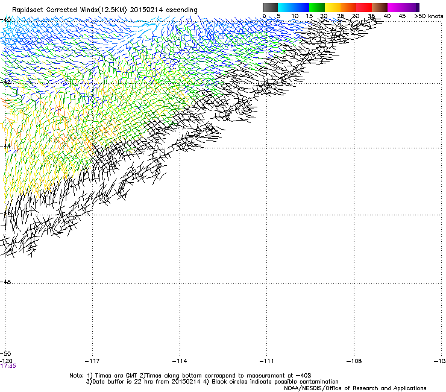The image size is (446, 392).
Task: Click the 'Data buffer is 22 hrs' note line
Action: pos(212,382)
